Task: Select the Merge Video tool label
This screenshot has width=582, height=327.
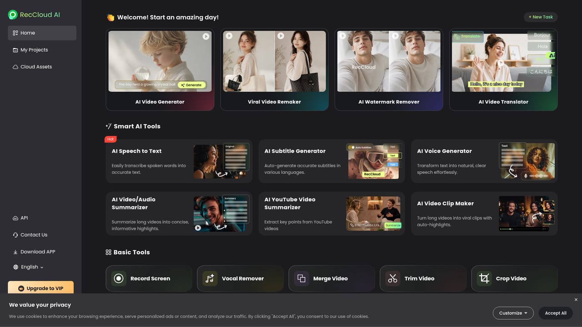Action: tap(331, 278)
